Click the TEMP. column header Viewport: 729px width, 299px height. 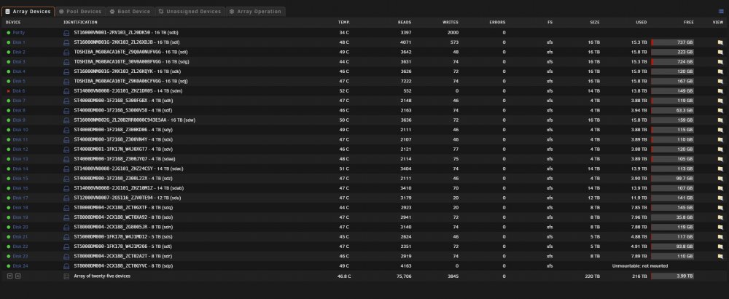(x=344, y=23)
